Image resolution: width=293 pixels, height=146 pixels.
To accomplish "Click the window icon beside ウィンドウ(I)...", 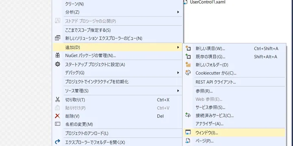I will point(188,133).
